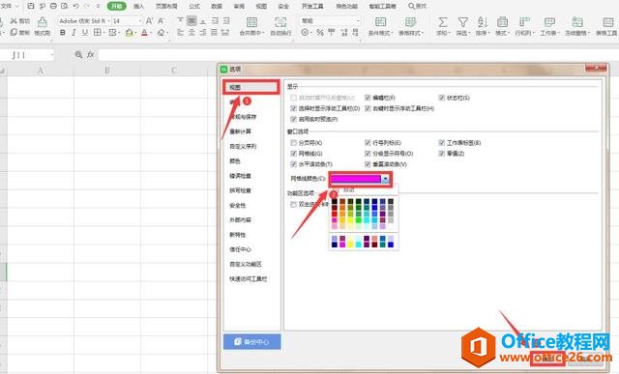Toggle Bold formatting (B)
The width and height of the screenshot is (619, 374).
pos(62,33)
